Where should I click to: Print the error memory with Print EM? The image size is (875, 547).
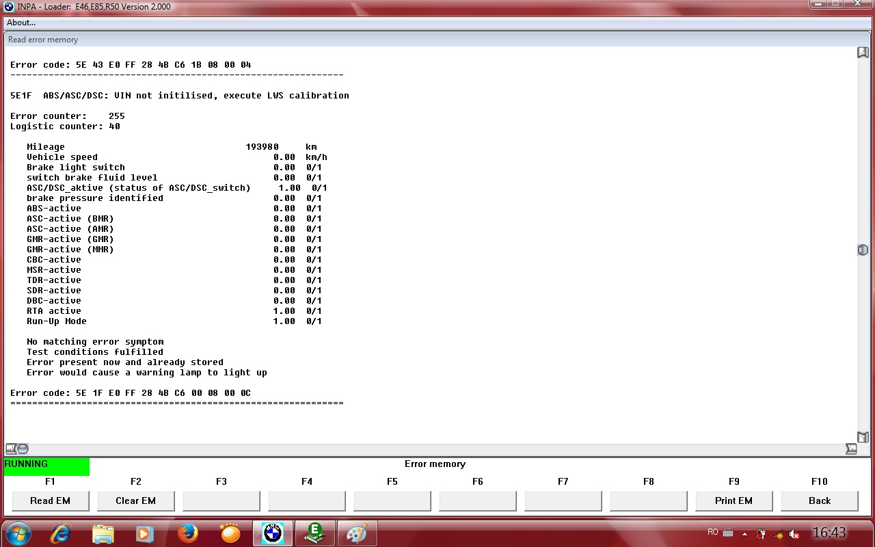pos(734,501)
